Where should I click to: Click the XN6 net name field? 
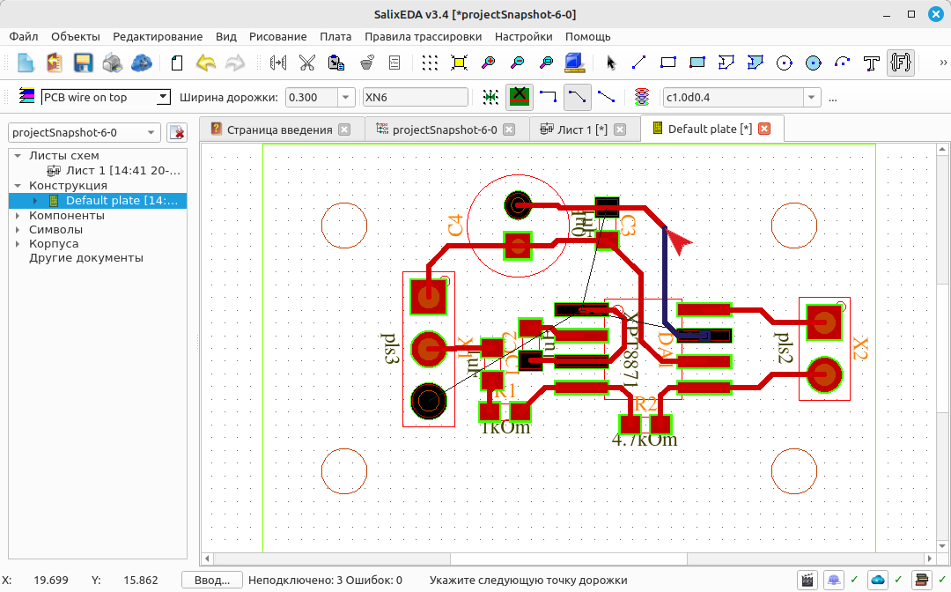[416, 97]
